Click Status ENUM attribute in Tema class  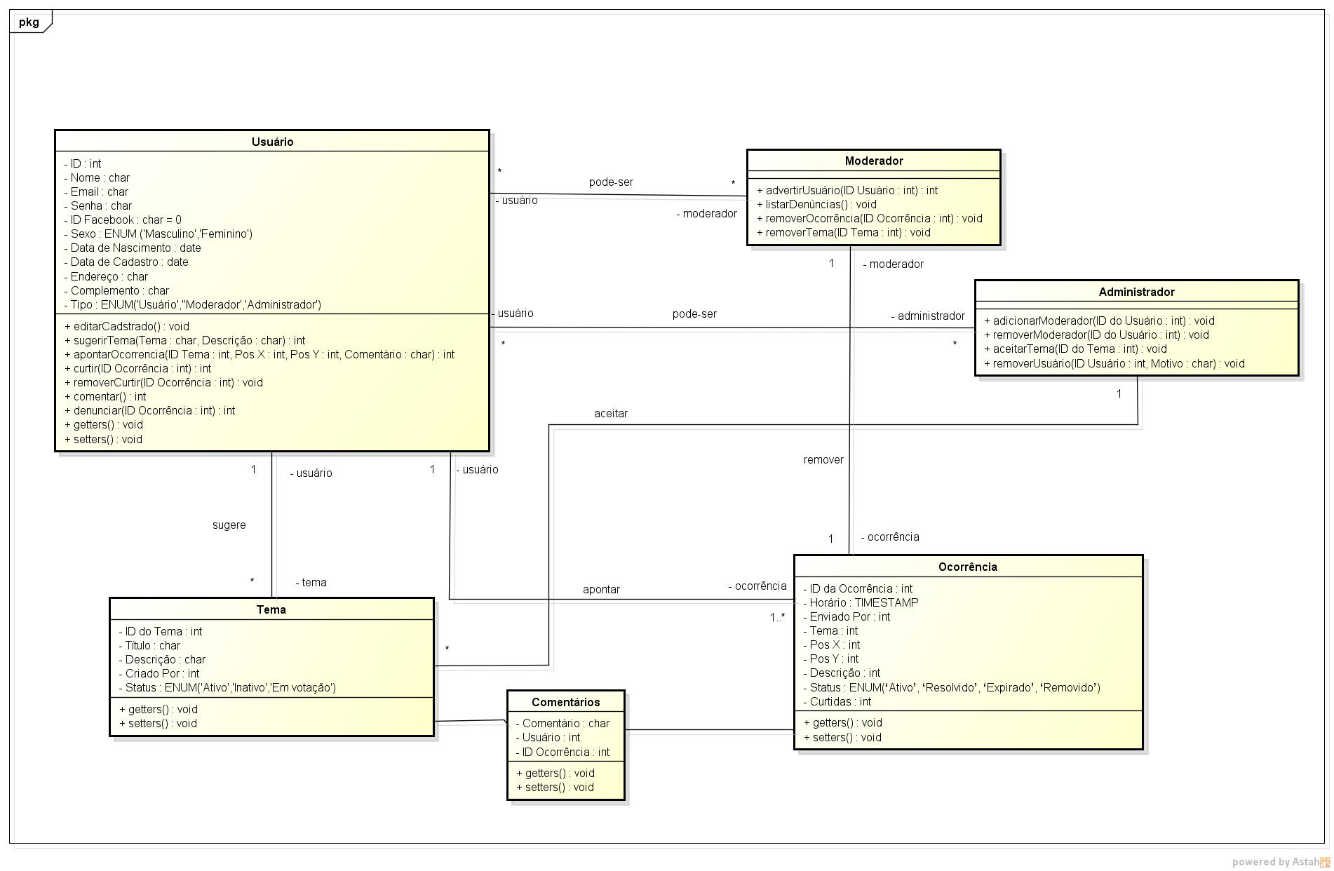(x=227, y=688)
